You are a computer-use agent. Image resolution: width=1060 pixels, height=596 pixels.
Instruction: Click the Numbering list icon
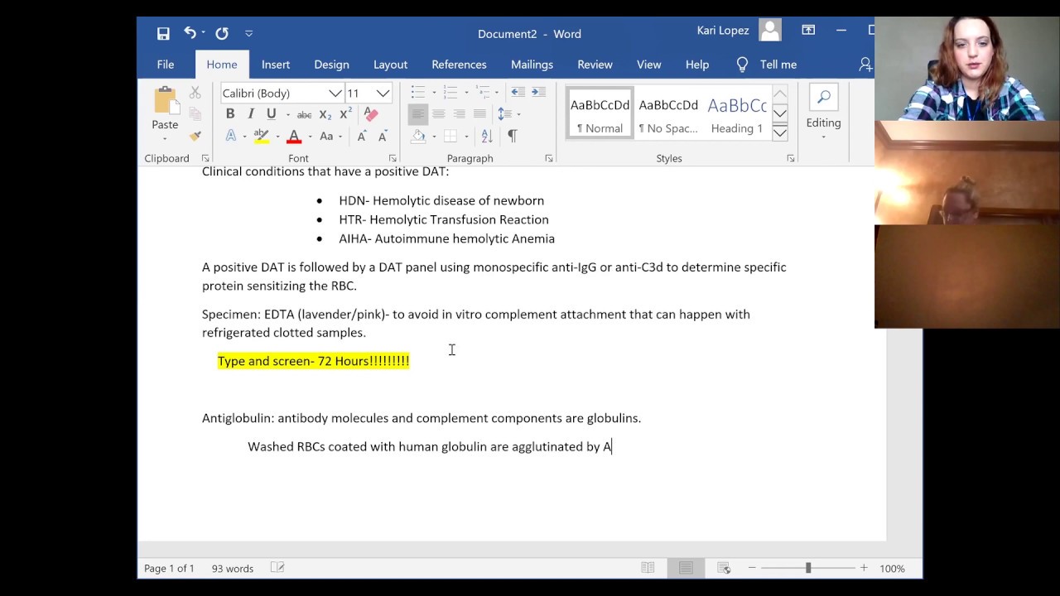click(x=450, y=92)
